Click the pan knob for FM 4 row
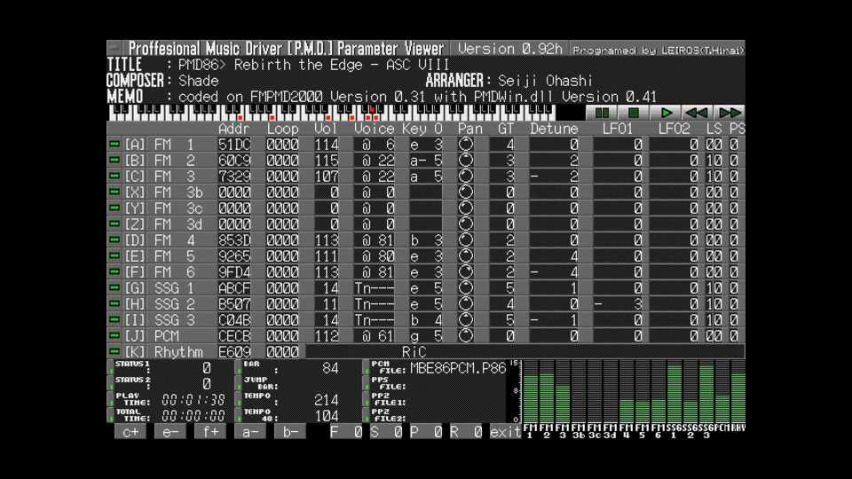 coord(466,240)
